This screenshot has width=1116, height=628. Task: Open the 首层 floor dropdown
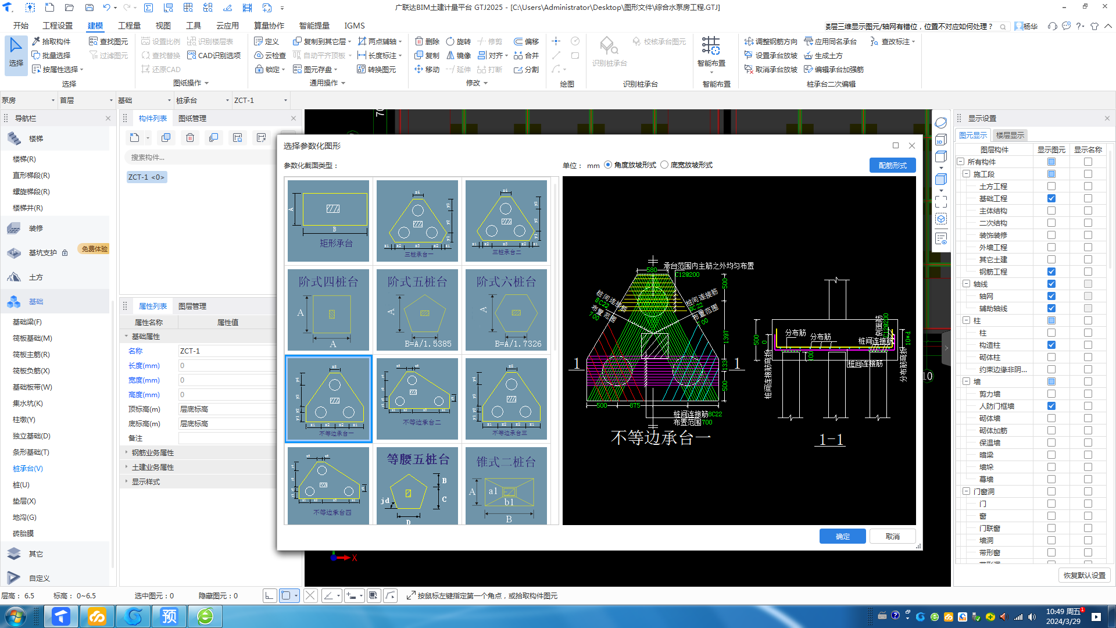[86, 100]
